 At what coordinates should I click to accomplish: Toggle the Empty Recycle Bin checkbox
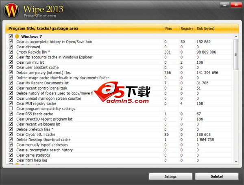click(11, 52)
